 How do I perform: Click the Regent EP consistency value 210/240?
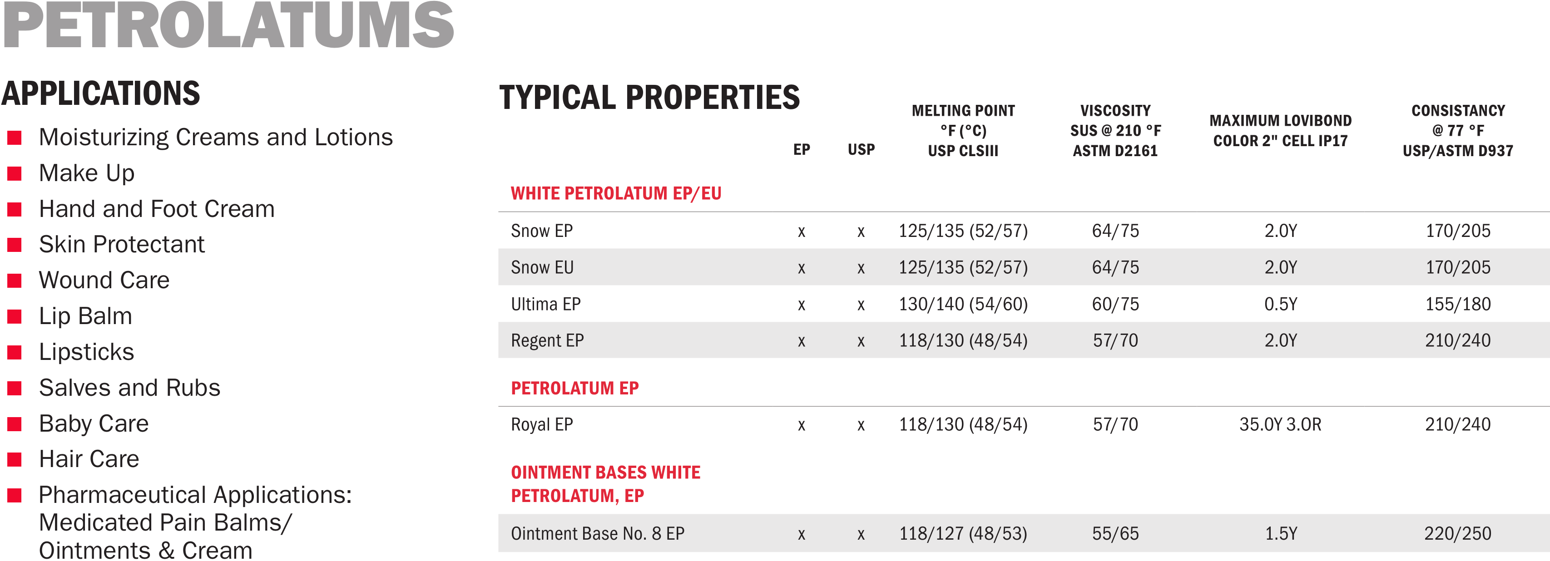1458,340
